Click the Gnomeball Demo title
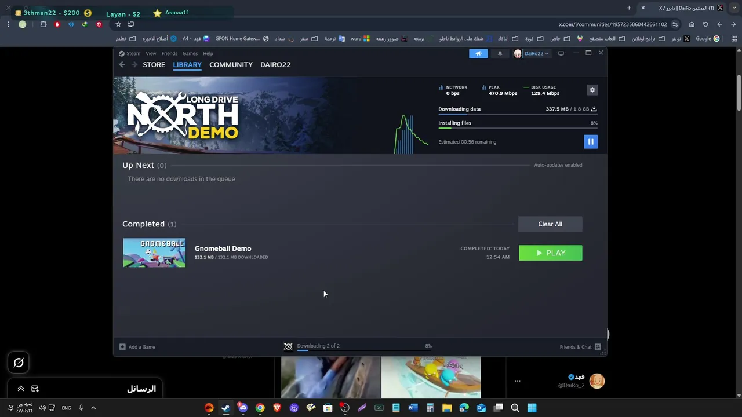 [223, 248]
